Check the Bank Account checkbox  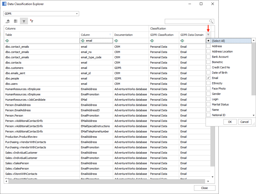click(x=208, y=57)
